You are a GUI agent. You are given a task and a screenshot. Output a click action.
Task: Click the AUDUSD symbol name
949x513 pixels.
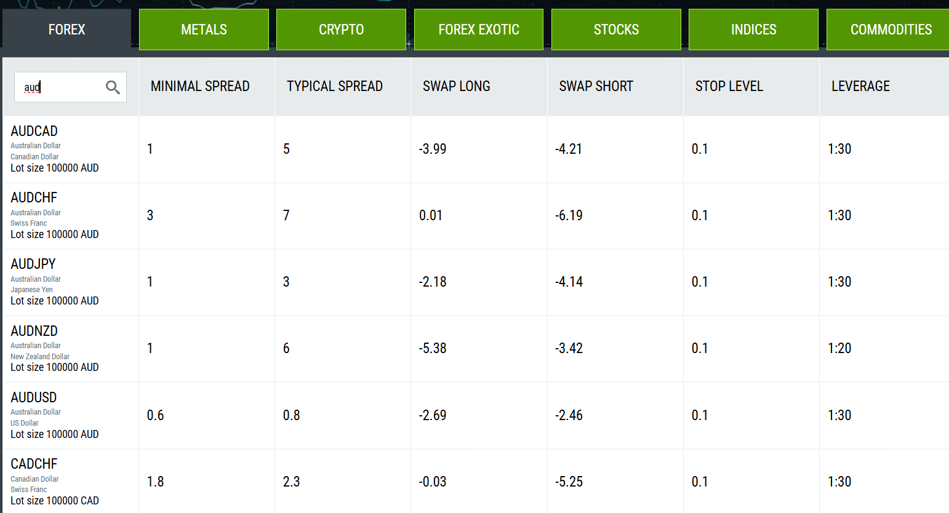point(34,397)
